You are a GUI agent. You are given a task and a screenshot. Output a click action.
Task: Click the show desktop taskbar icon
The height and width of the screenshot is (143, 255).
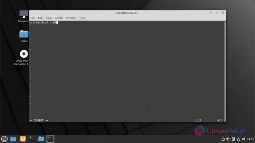(x=13, y=139)
